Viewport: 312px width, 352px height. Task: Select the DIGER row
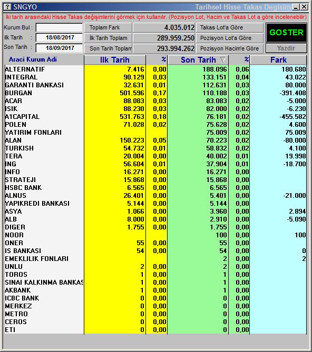pyautogui.click(x=155, y=227)
